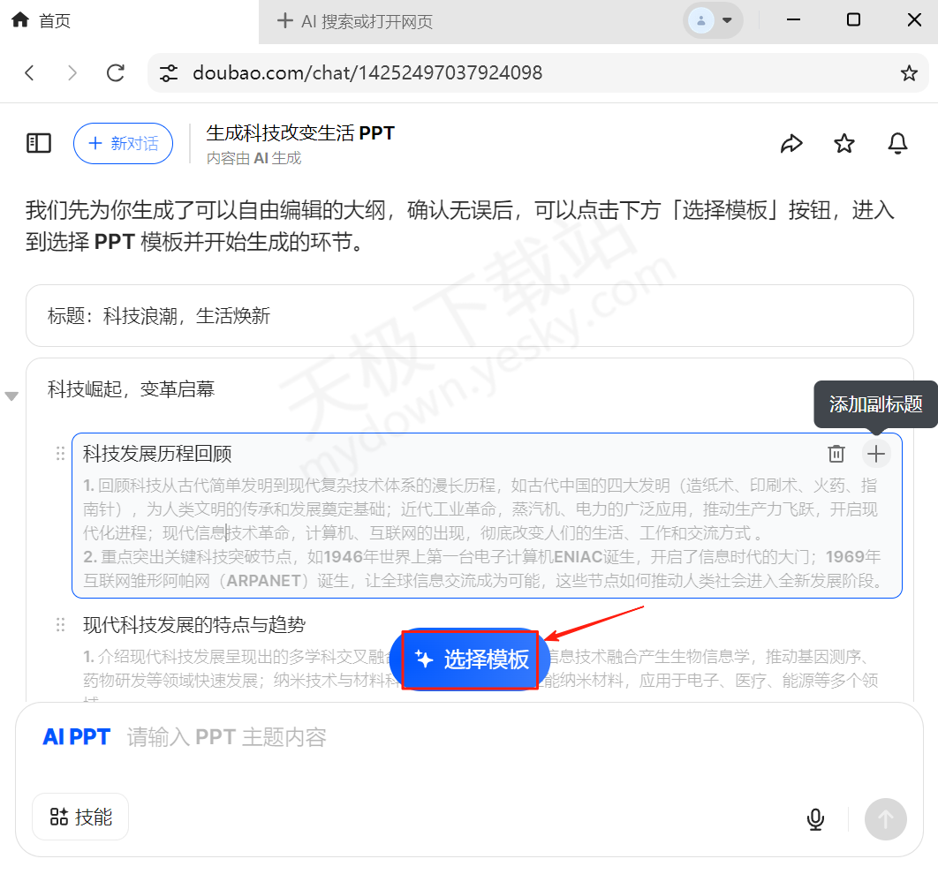Favorite this chat with the star icon
Viewport: 938px width, 874px height.
click(843, 143)
